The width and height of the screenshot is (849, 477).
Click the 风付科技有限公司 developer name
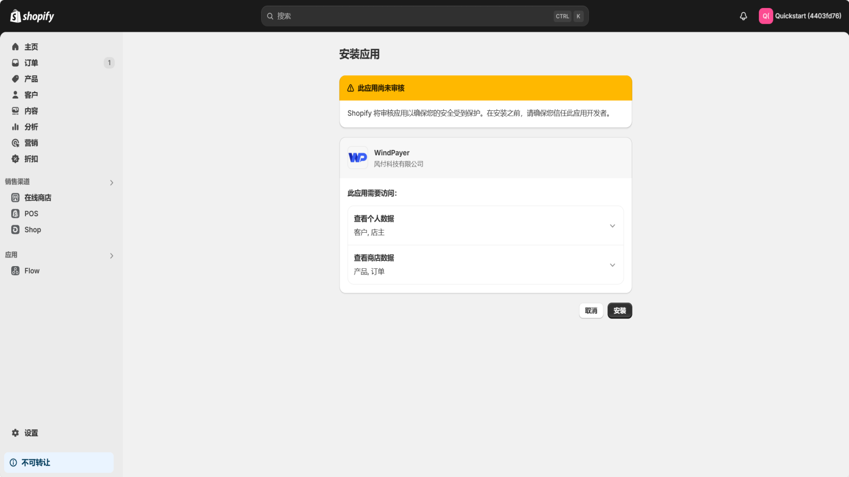(398, 164)
